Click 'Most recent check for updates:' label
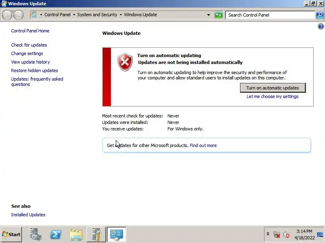Image resolution: width=325 pixels, height=243 pixels. [132, 116]
